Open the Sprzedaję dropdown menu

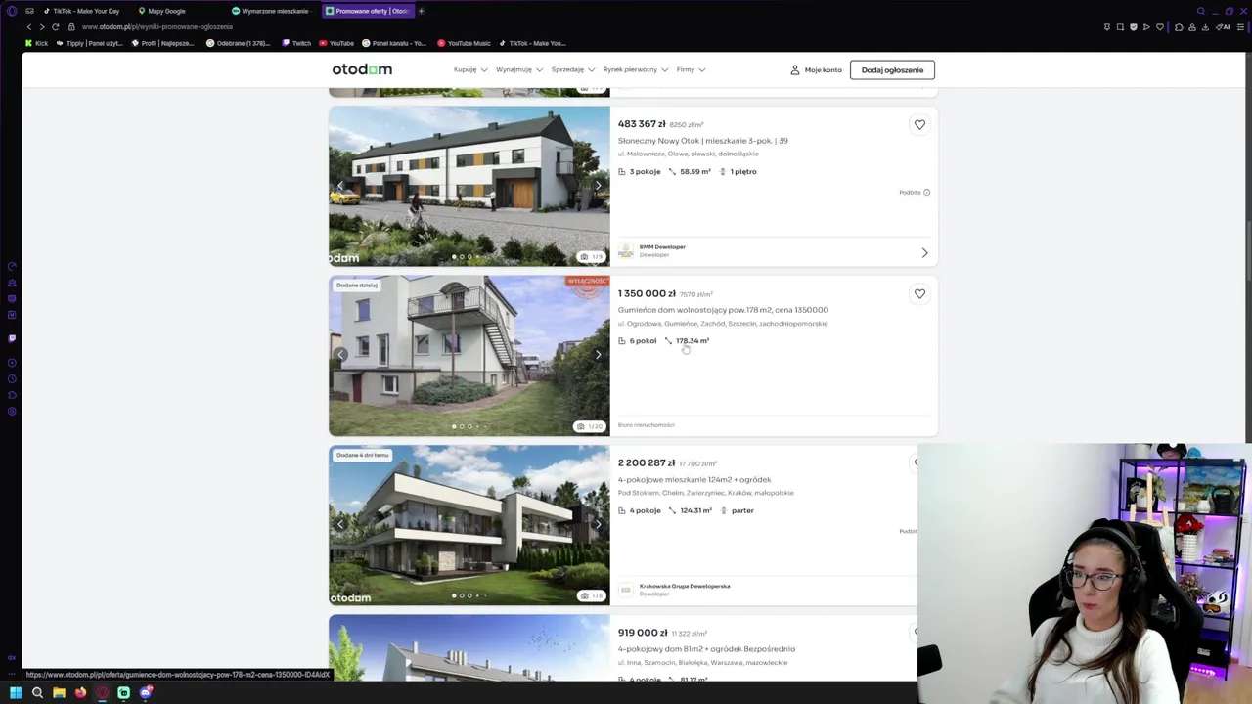573,69
